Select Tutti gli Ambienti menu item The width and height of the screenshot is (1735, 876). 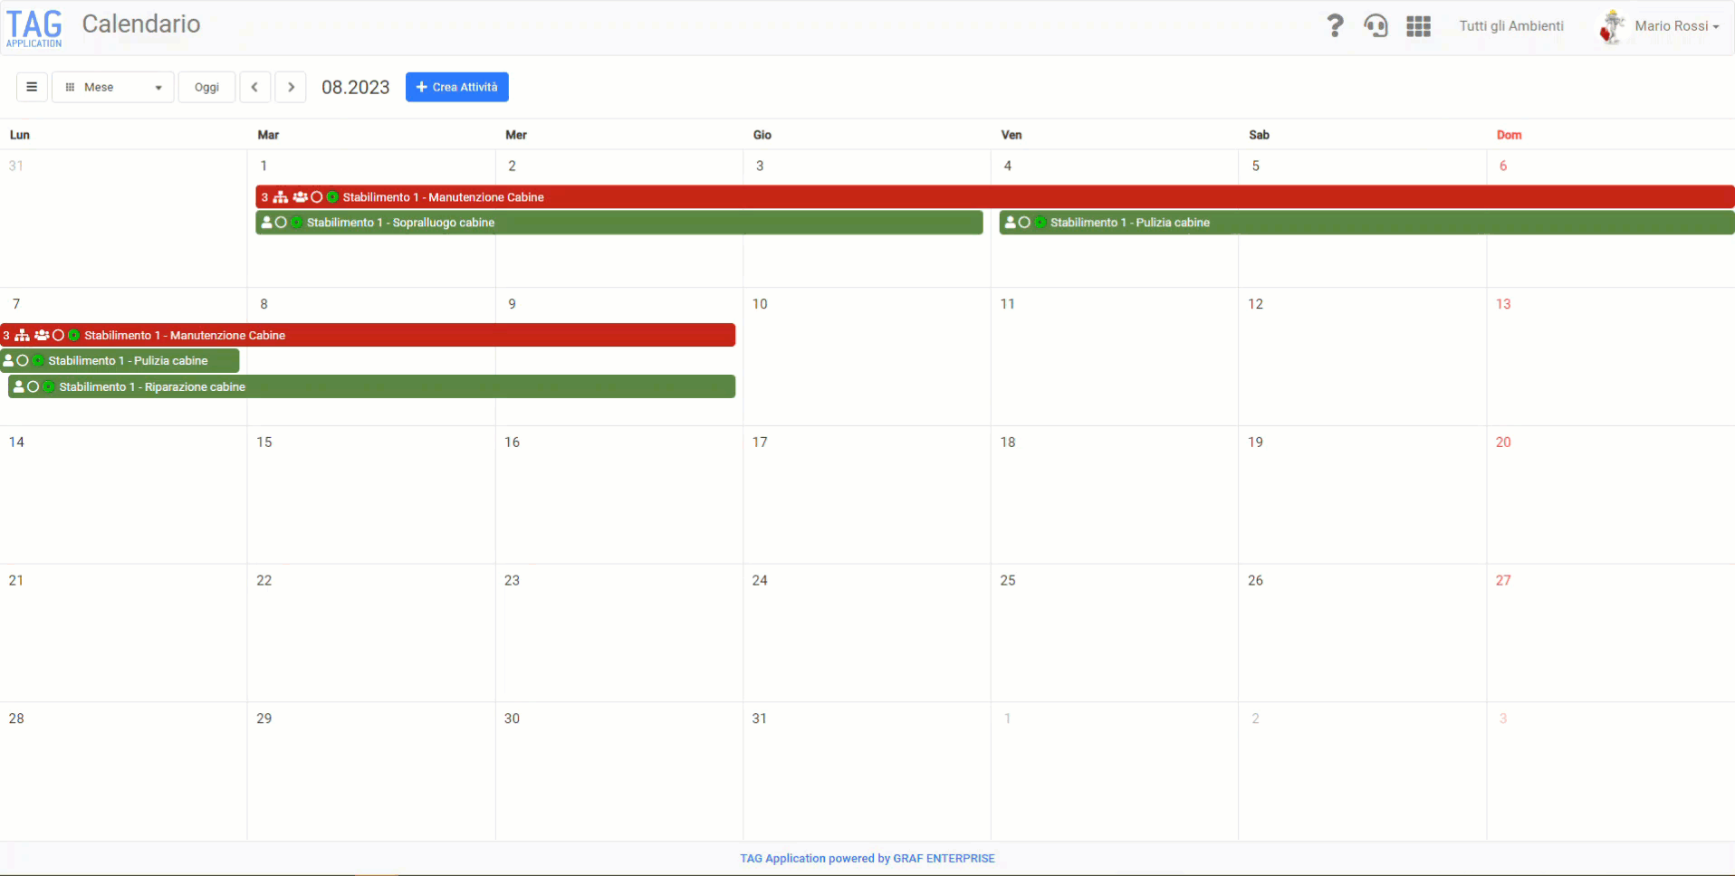(1510, 26)
